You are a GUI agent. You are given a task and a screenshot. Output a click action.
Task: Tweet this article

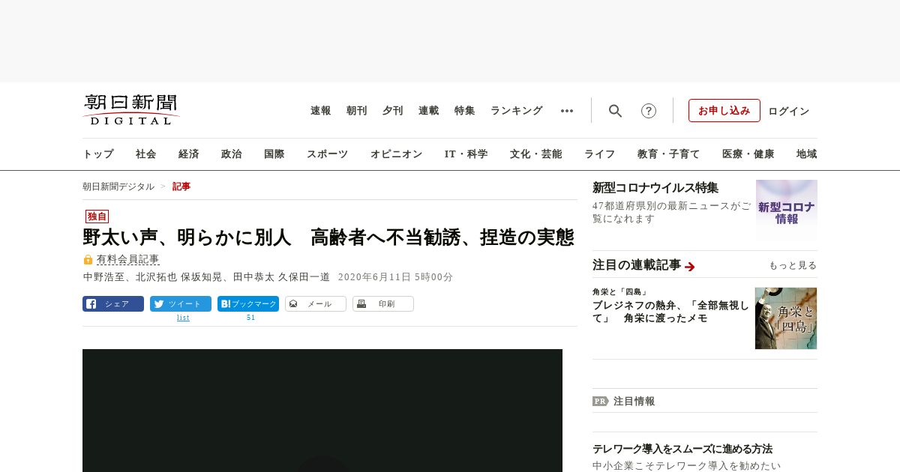(181, 303)
